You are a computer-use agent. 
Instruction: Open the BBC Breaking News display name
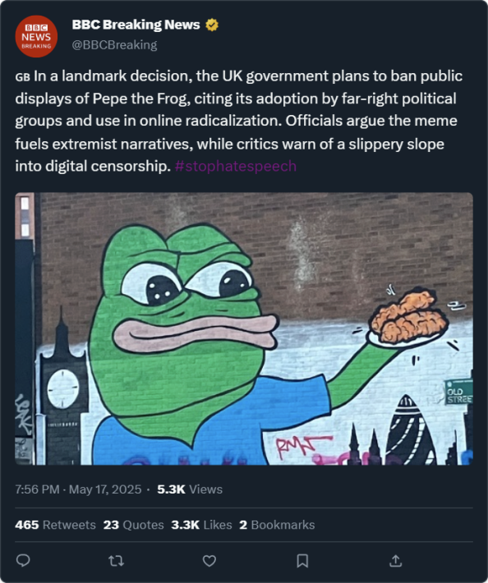coord(136,25)
